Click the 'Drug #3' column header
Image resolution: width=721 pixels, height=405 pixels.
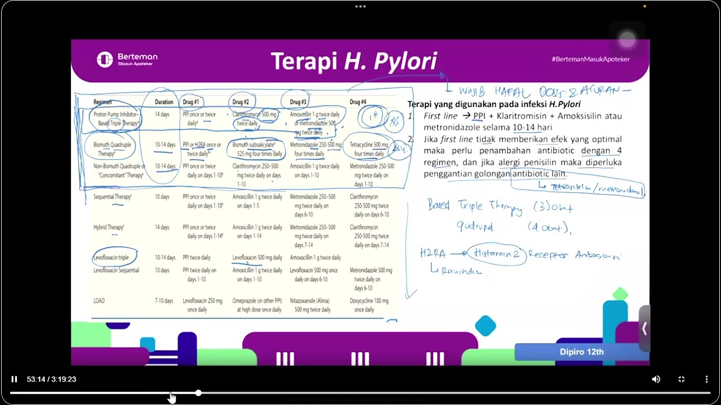coord(299,102)
